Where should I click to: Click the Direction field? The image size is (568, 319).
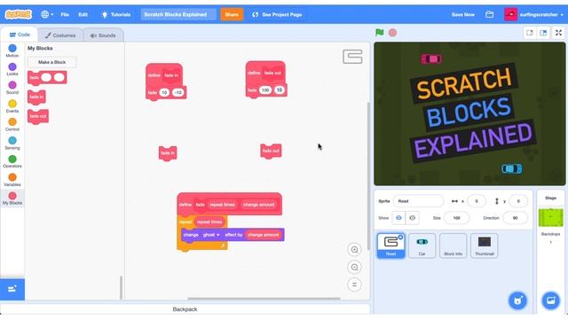(515, 218)
